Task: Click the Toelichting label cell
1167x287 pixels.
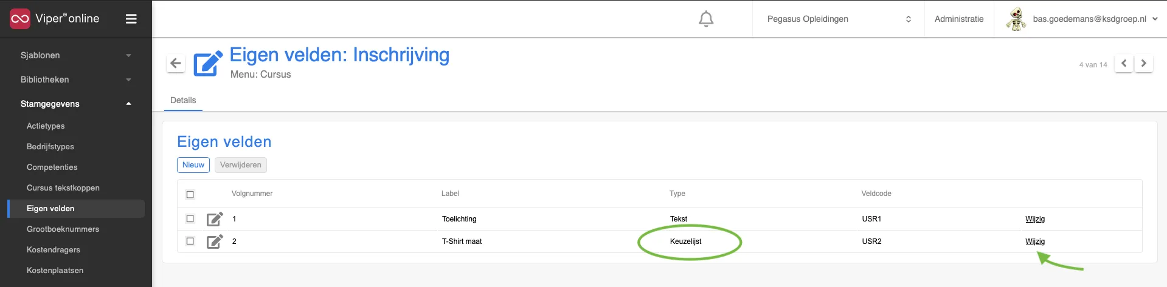Action: click(459, 219)
